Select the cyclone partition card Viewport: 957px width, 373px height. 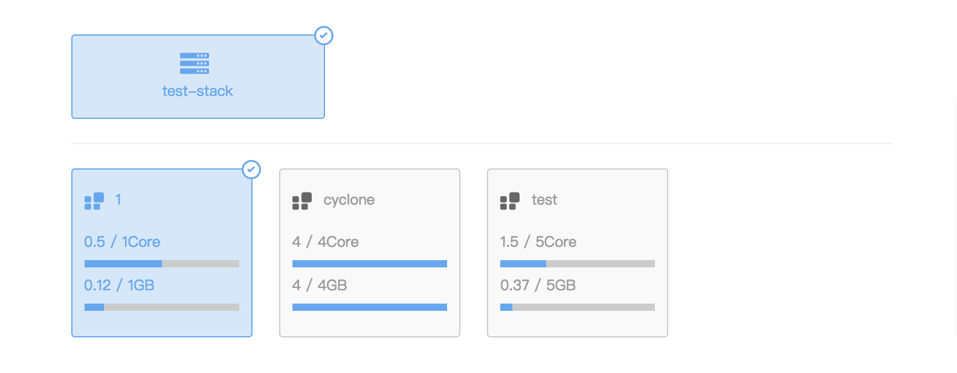pos(370,253)
